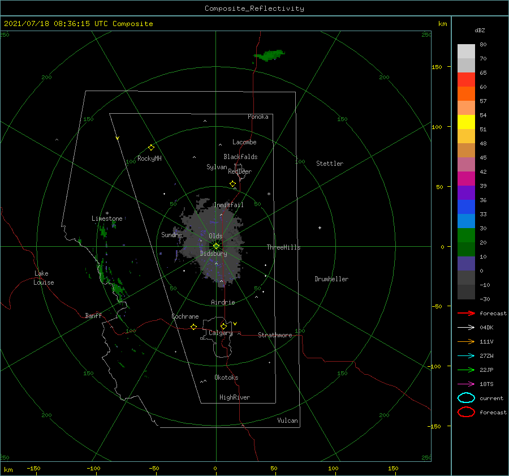Click the cyan current ellipse legend icon
Viewport: 509px width, 476px height.
pyautogui.click(x=466, y=398)
